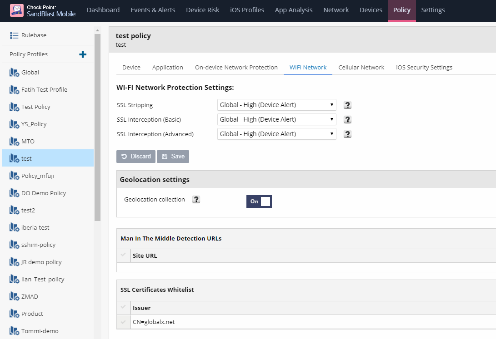The width and height of the screenshot is (496, 339).
Task: Open help for SSL Interception (Basic)
Action: [x=347, y=120]
